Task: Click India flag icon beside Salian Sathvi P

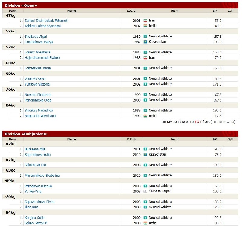Action: pos(146,223)
